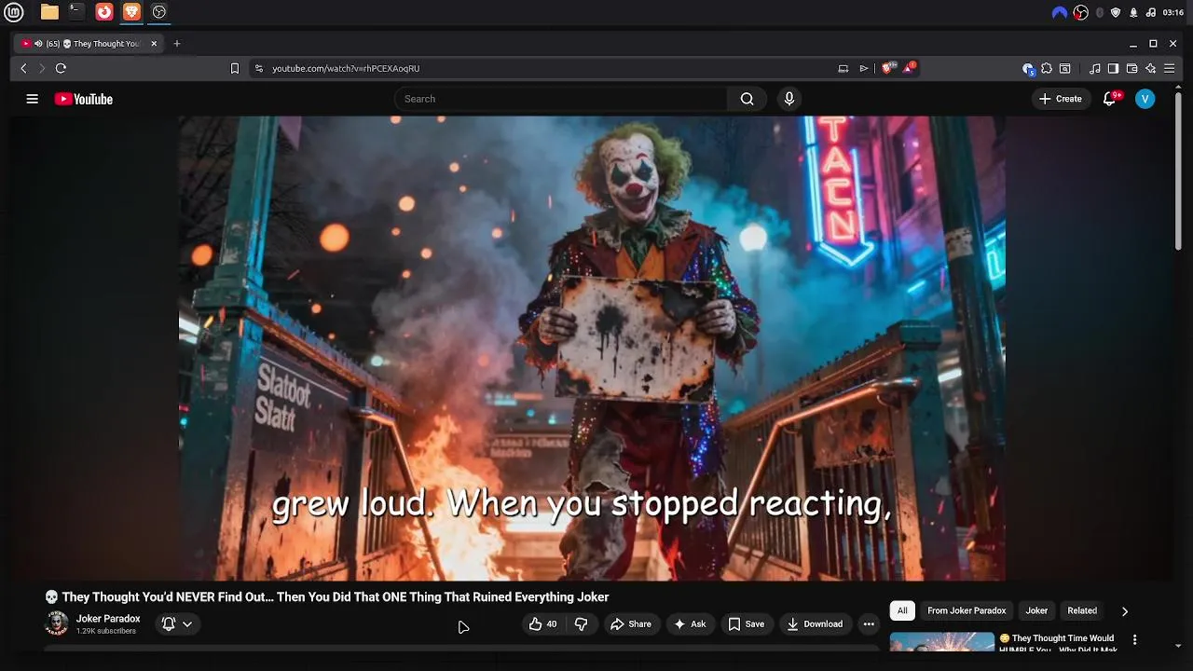Share this video

[631, 624]
